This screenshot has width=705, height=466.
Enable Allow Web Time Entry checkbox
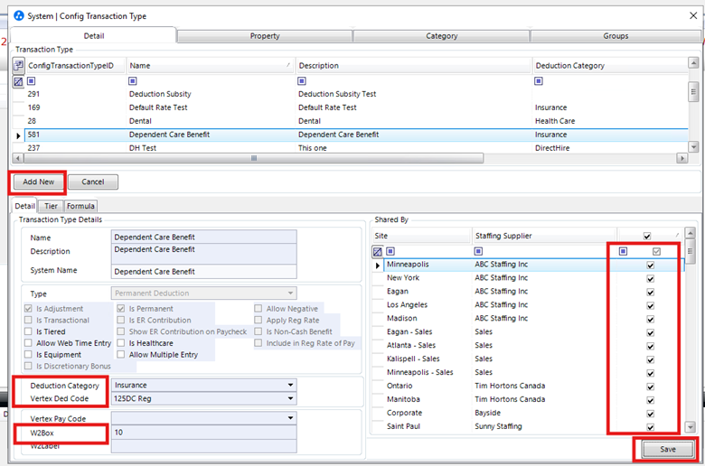coord(28,343)
